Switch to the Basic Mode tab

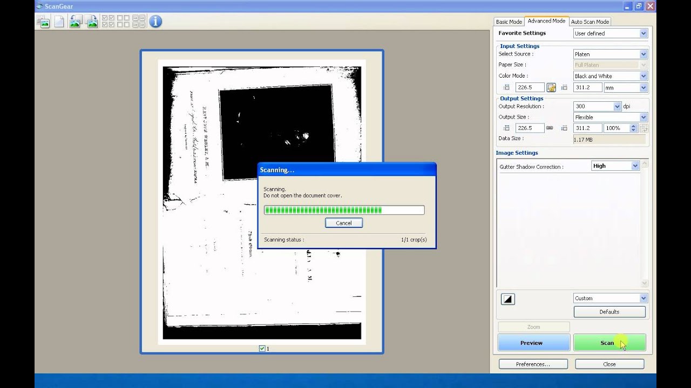point(509,22)
